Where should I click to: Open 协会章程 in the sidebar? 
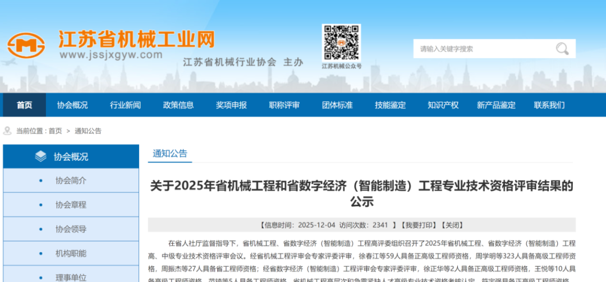pyautogui.click(x=71, y=205)
